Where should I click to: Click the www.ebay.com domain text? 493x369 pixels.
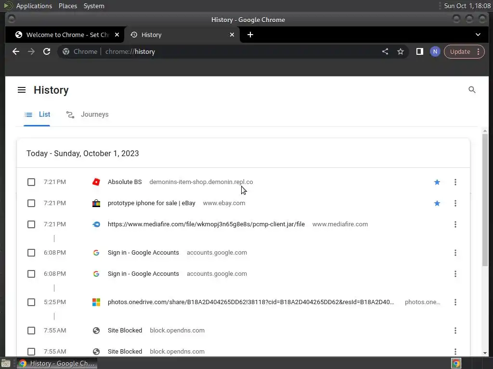[224, 203]
